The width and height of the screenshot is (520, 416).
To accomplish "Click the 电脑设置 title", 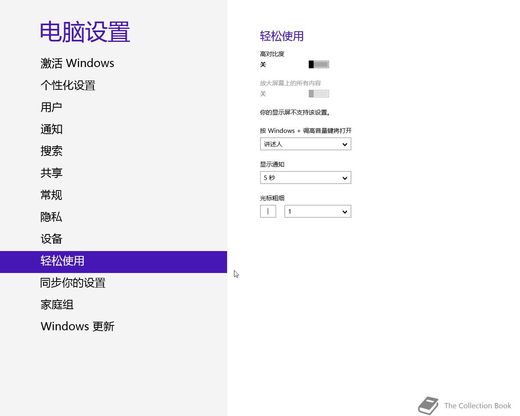I will point(85,32).
